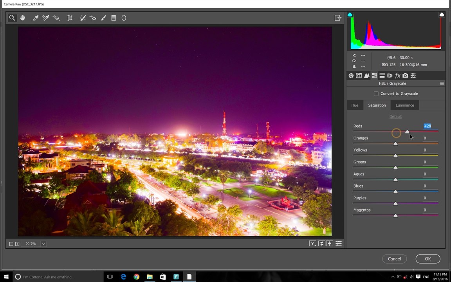
Task: Click the Cancel button
Action: pos(394,258)
